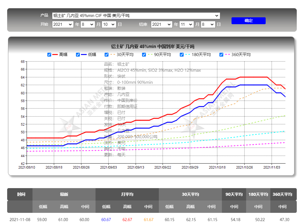
Task: Select the 360天平均 table header
Action: [x=282, y=194]
